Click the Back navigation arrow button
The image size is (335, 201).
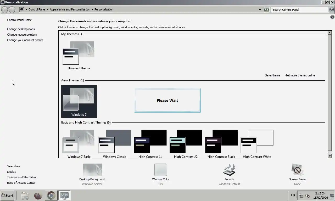[x=4, y=10]
